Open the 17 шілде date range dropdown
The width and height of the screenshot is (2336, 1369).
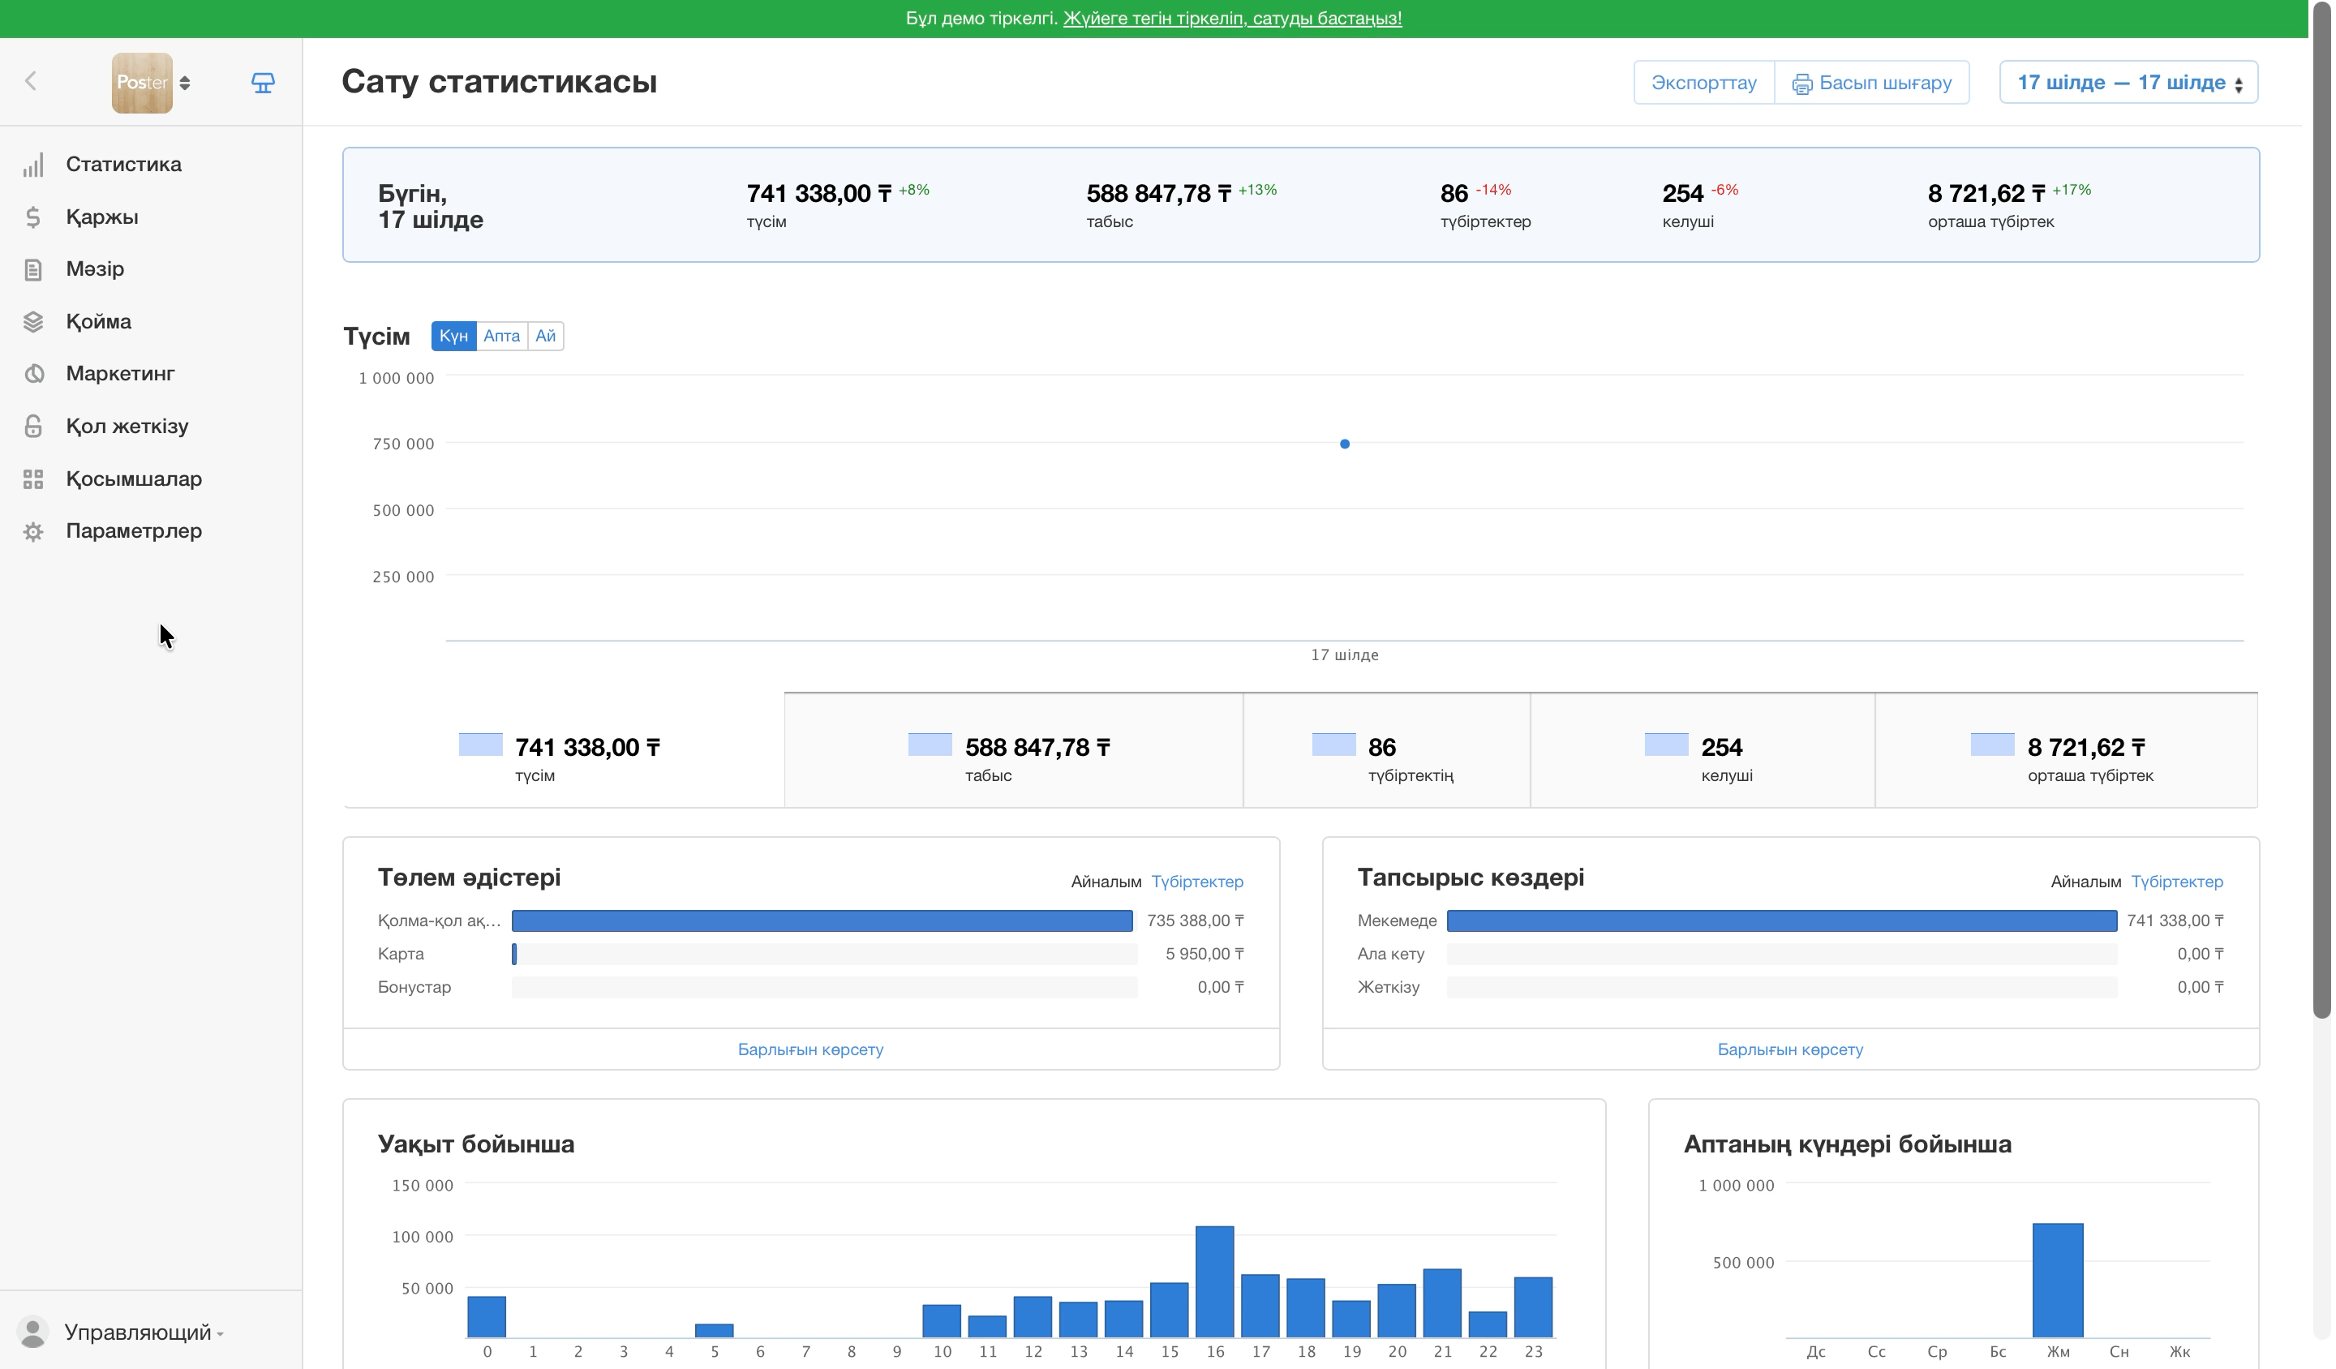[2128, 83]
